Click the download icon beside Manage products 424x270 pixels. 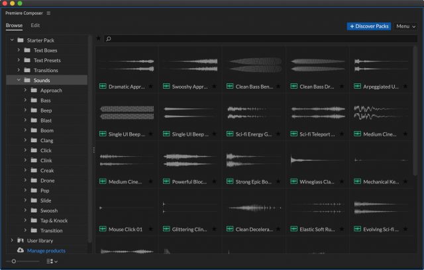tap(20, 251)
